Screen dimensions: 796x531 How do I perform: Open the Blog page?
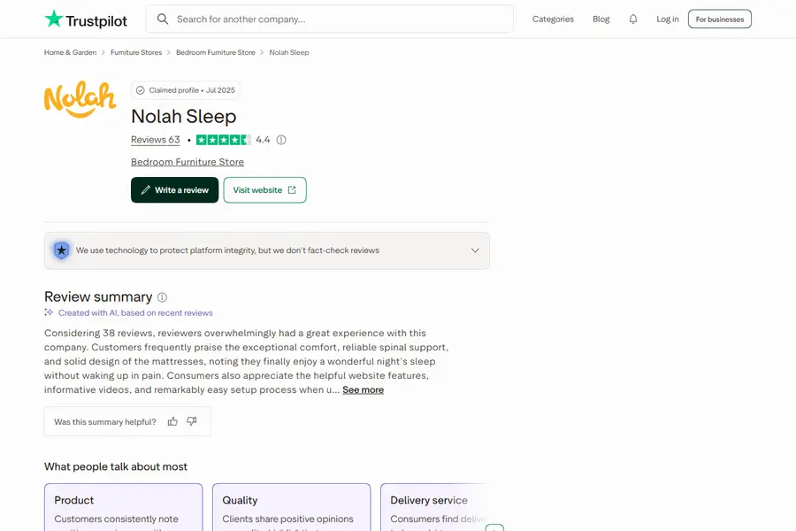tap(601, 19)
